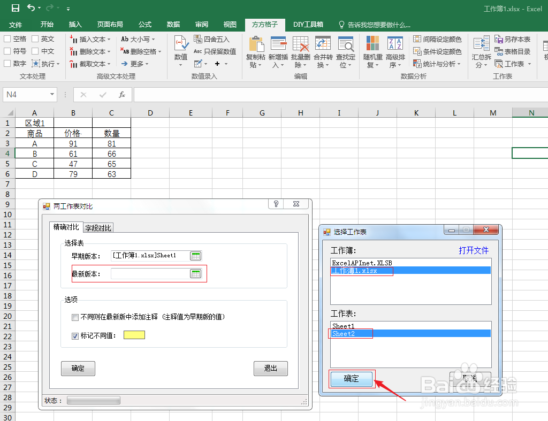Toggle the 中文 checkbox
548x421 pixels.
point(35,51)
